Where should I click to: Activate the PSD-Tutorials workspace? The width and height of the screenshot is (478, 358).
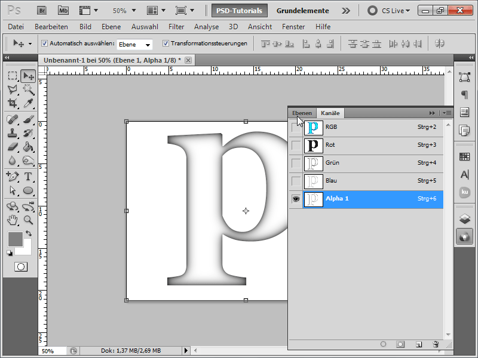point(240,11)
